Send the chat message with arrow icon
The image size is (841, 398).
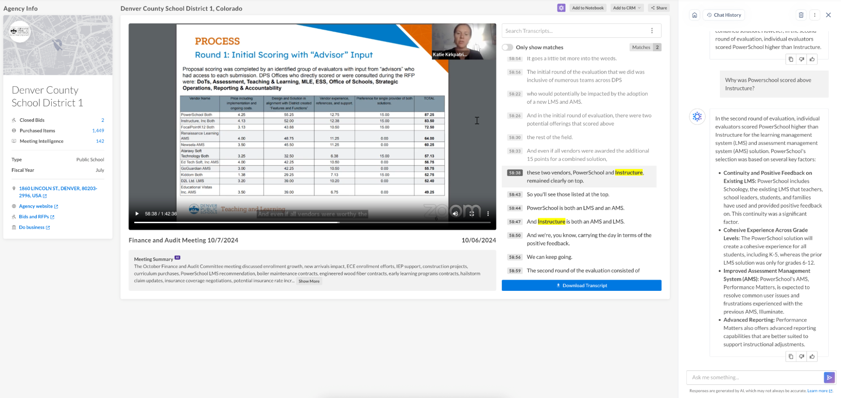(829, 377)
